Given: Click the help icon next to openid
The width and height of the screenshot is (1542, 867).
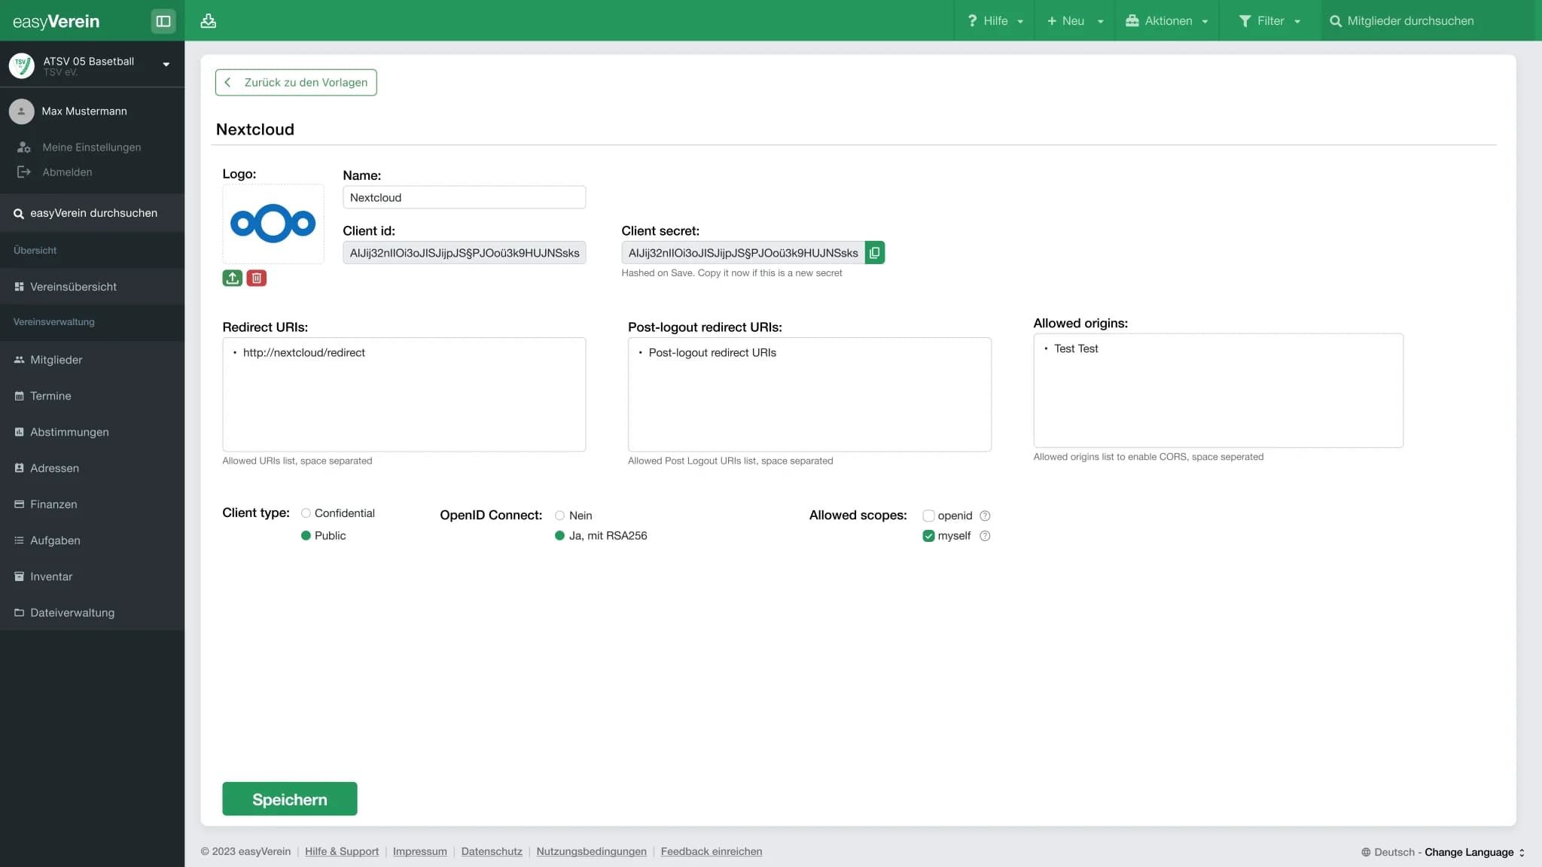Looking at the screenshot, I should pyautogui.click(x=985, y=516).
